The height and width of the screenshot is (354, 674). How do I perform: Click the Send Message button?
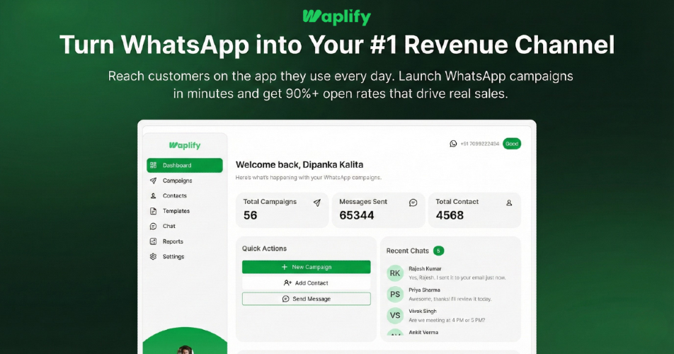pos(306,299)
